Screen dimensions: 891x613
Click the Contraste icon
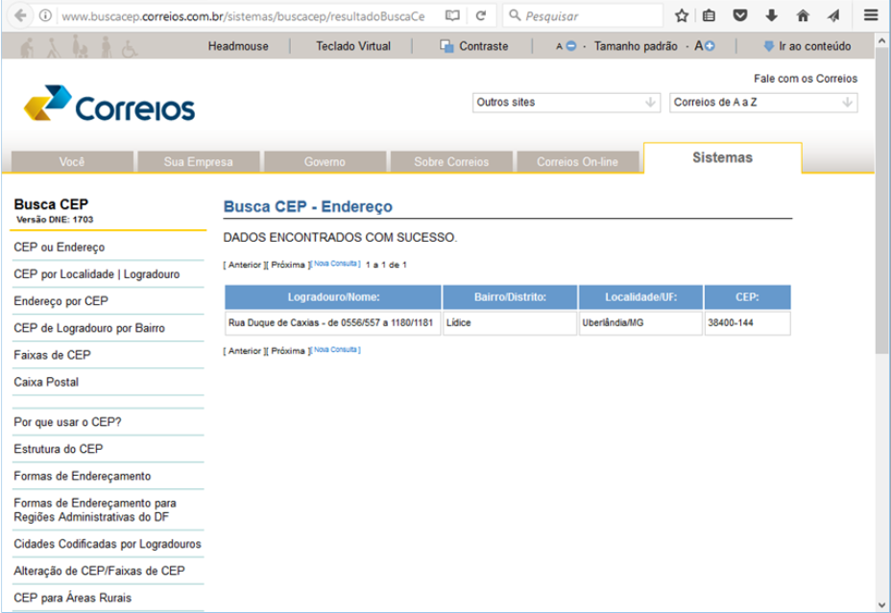click(x=446, y=47)
